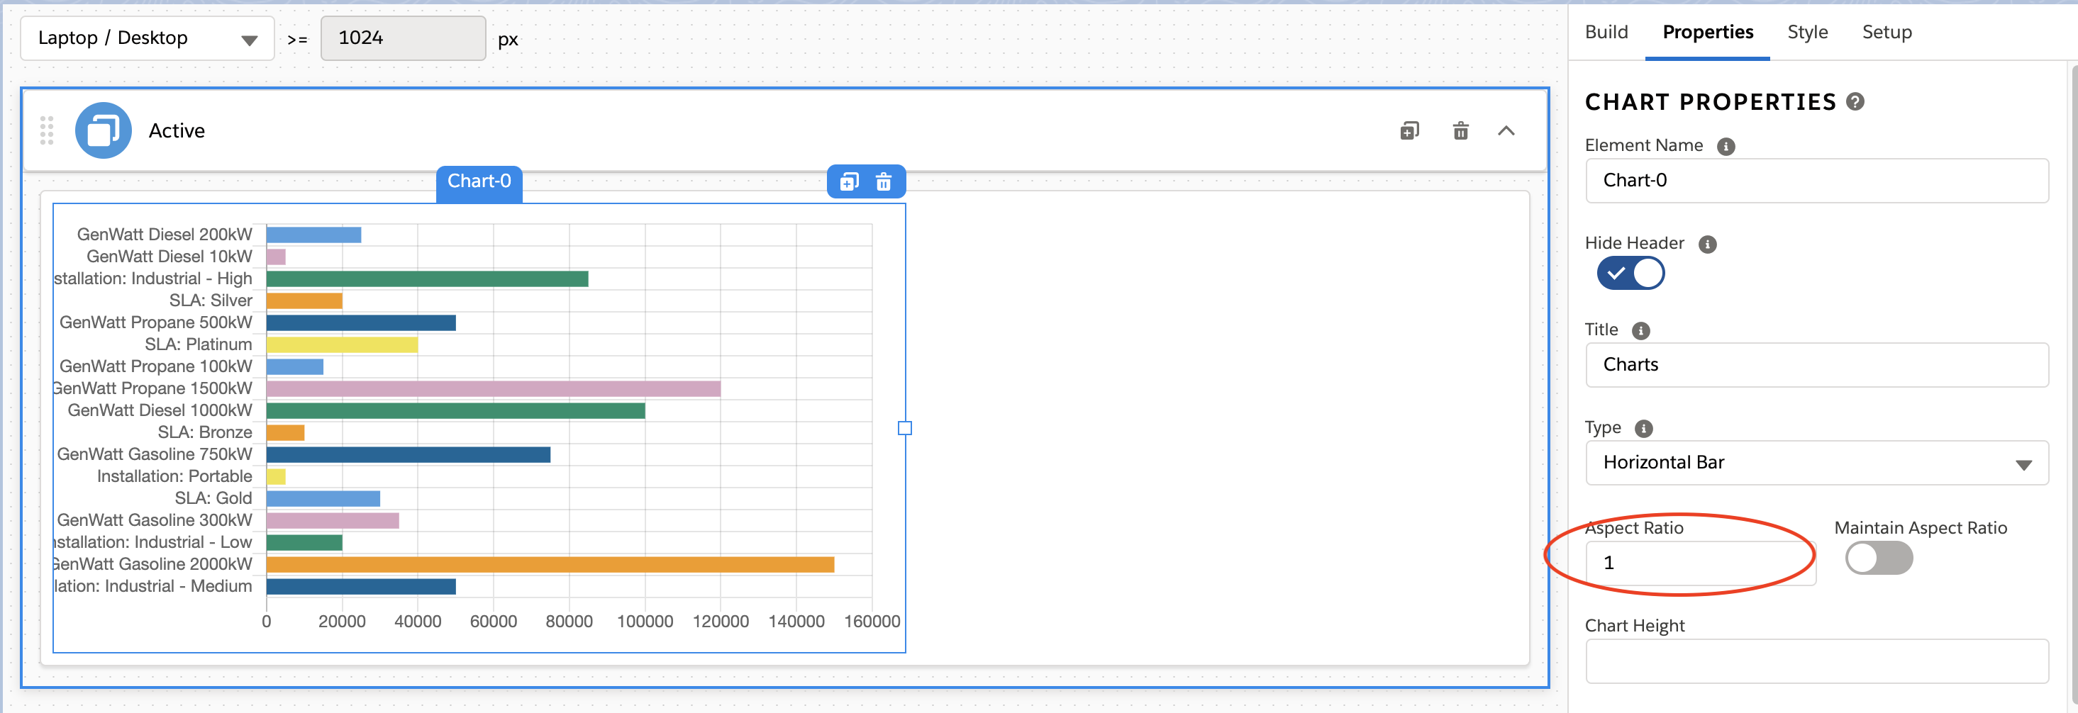Click the Active block drag handle
This screenshot has width=2078, height=713.
pyautogui.click(x=47, y=130)
